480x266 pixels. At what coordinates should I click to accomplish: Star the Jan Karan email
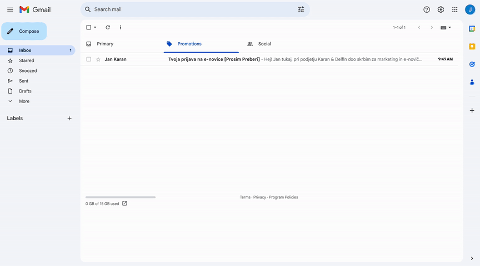click(x=98, y=59)
